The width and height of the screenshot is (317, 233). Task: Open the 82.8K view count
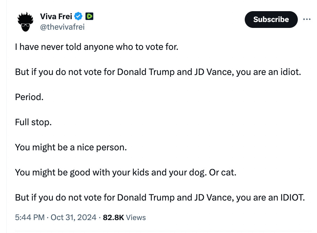(x=113, y=217)
